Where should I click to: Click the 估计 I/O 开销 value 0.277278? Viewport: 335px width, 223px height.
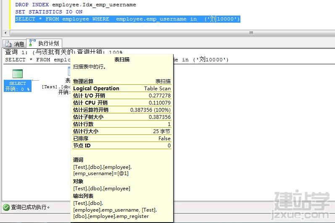[160, 96]
